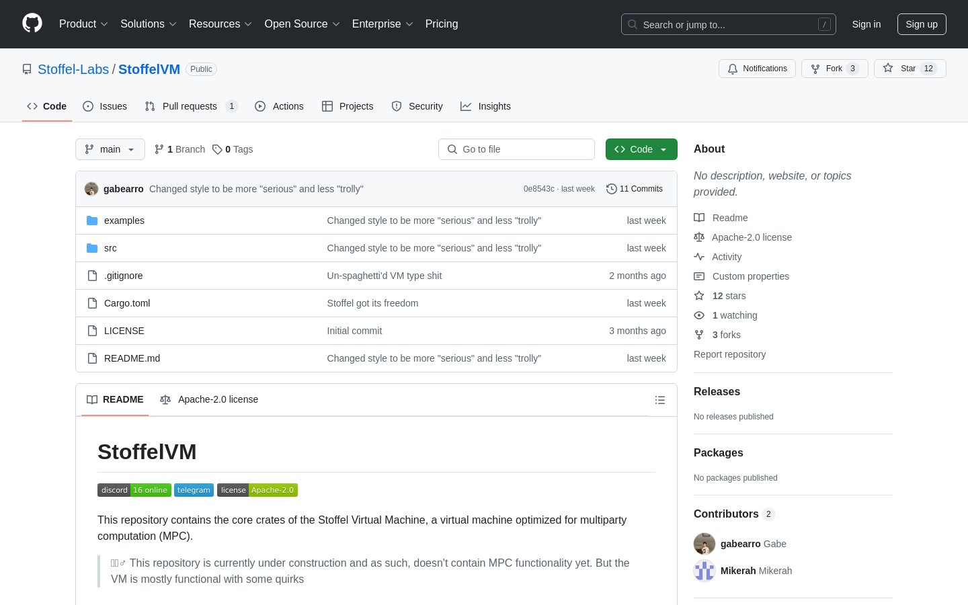968x605 pixels.
Task: Expand the Product menu
Action: tap(83, 24)
